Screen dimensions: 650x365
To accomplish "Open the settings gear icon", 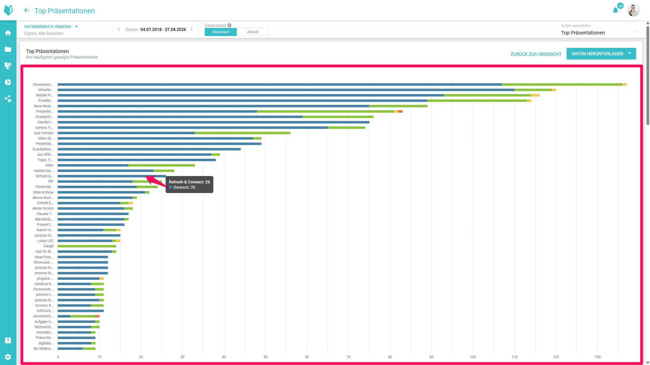I will tap(8, 357).
